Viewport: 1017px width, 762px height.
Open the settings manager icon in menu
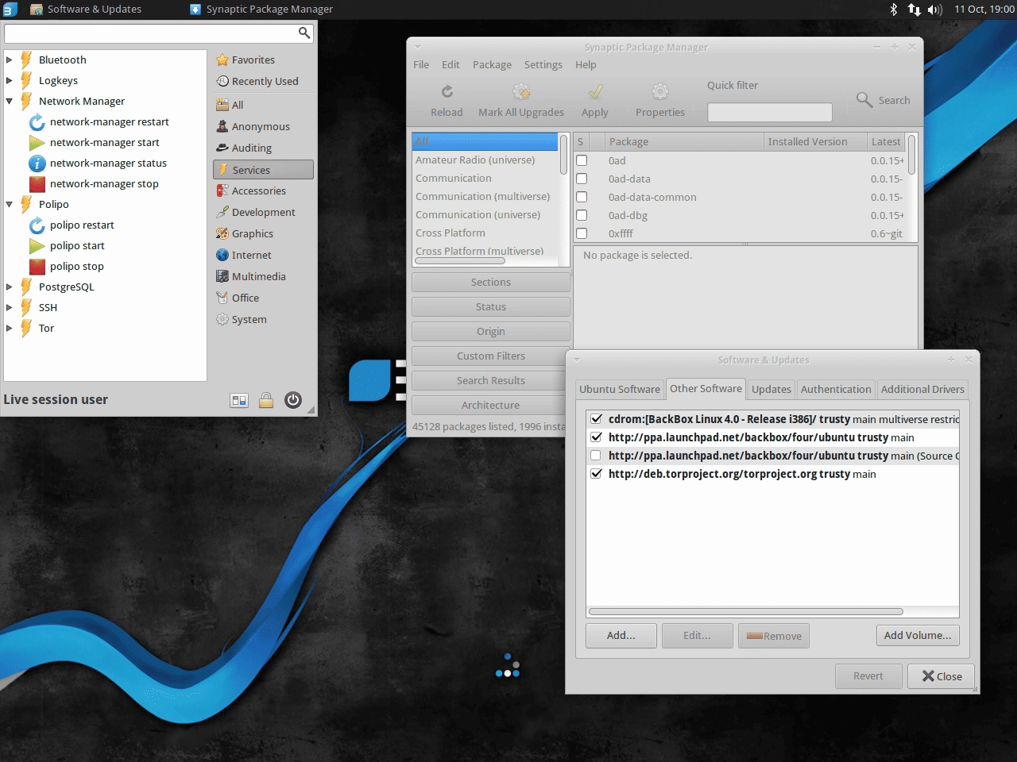(x=239, y=400)
